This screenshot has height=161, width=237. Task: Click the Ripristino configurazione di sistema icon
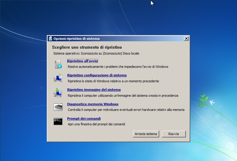pyautogui.click(x=58, y=78)
